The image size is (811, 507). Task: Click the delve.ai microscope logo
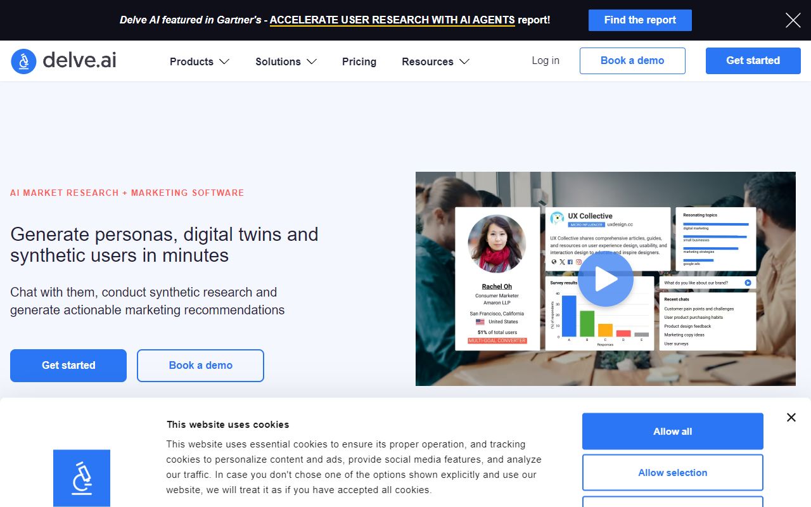pyautogui.click(x=24, y=61)
